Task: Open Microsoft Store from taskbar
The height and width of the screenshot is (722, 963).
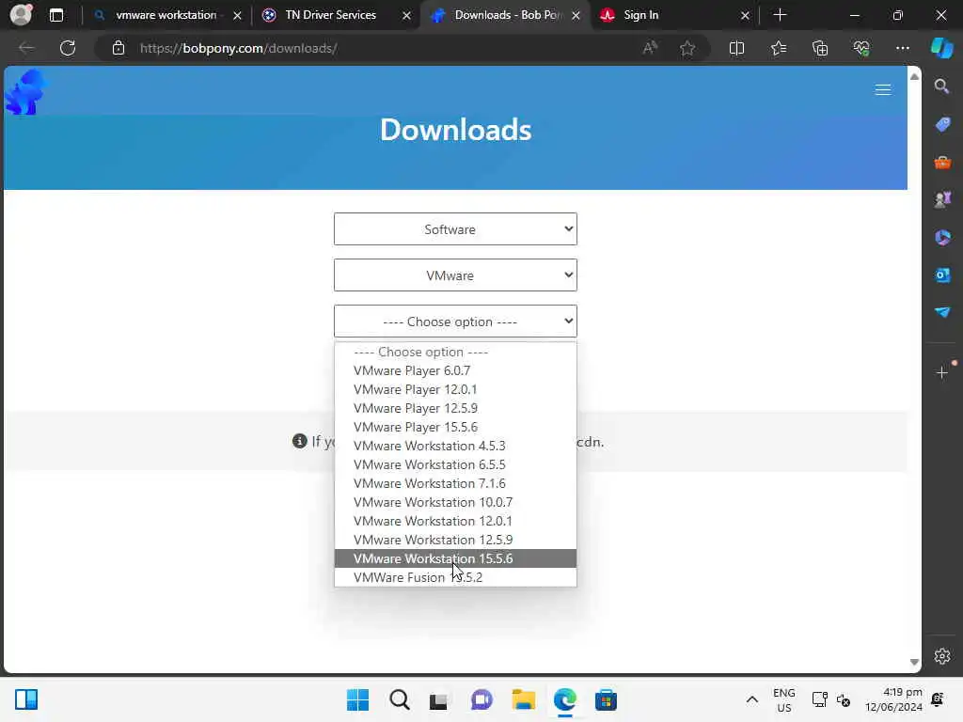Action: [606, 699]
